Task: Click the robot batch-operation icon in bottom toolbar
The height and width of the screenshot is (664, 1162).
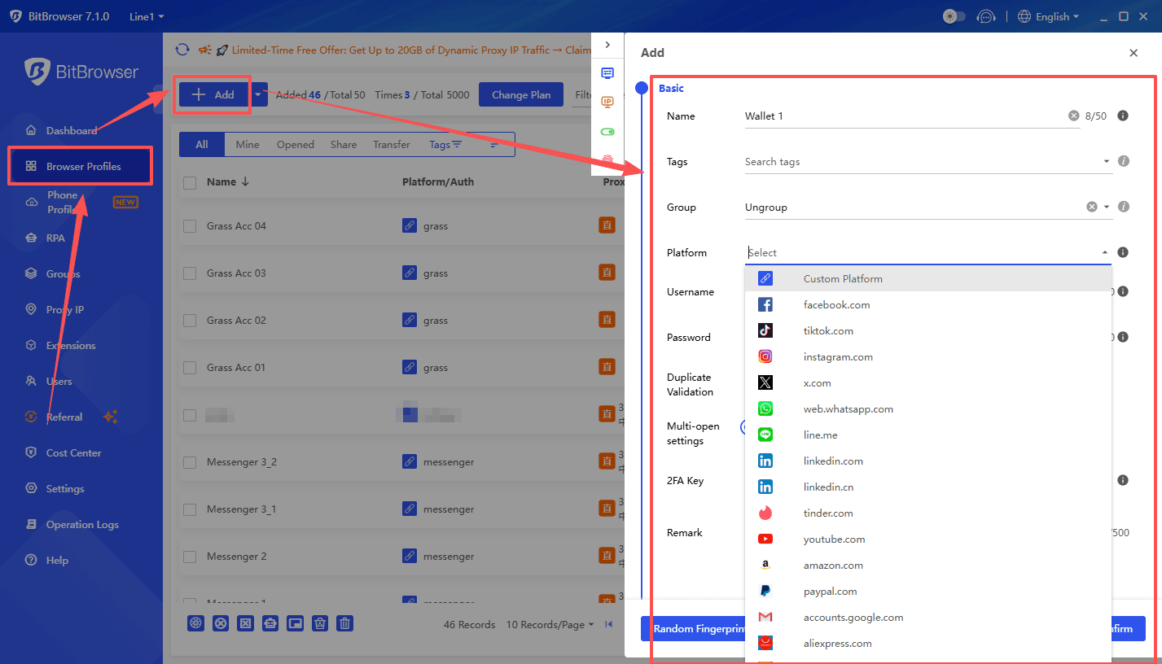Action: 270,623
